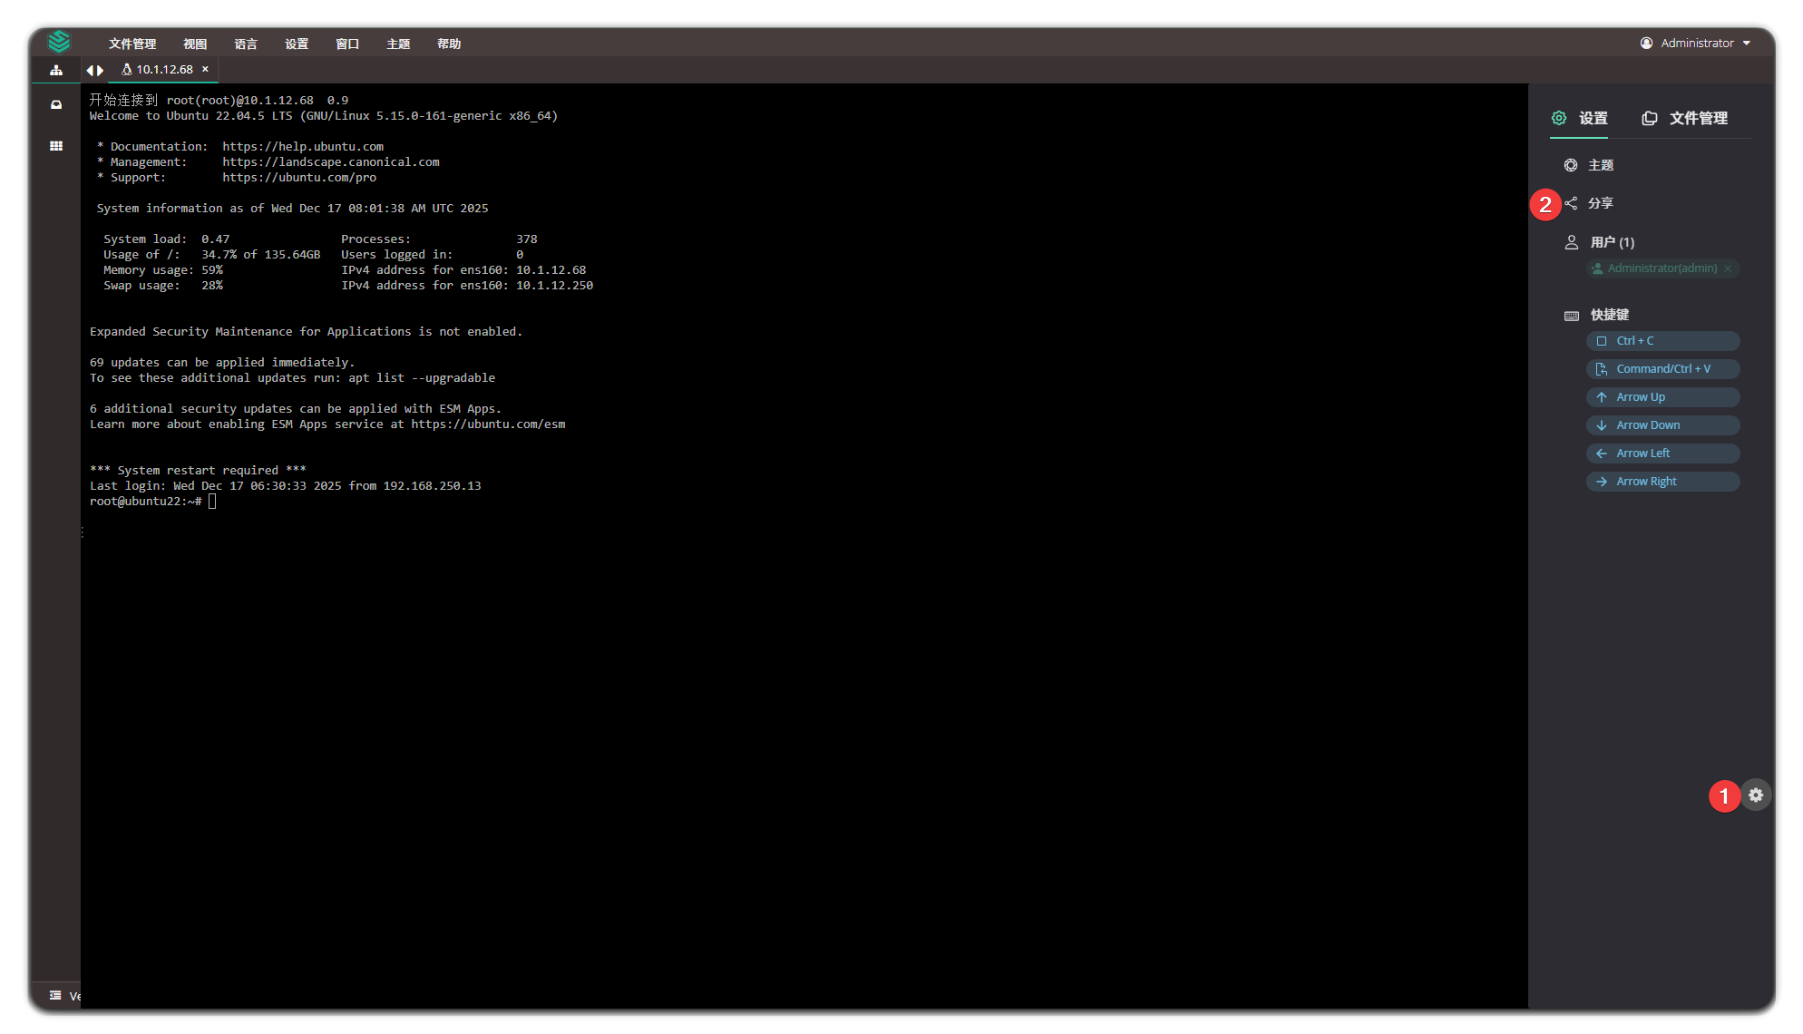Select the 设置 tab in right panel
This screenshot has height=1034, width=1803.
pyautogui.click(x=1579, y=118)
